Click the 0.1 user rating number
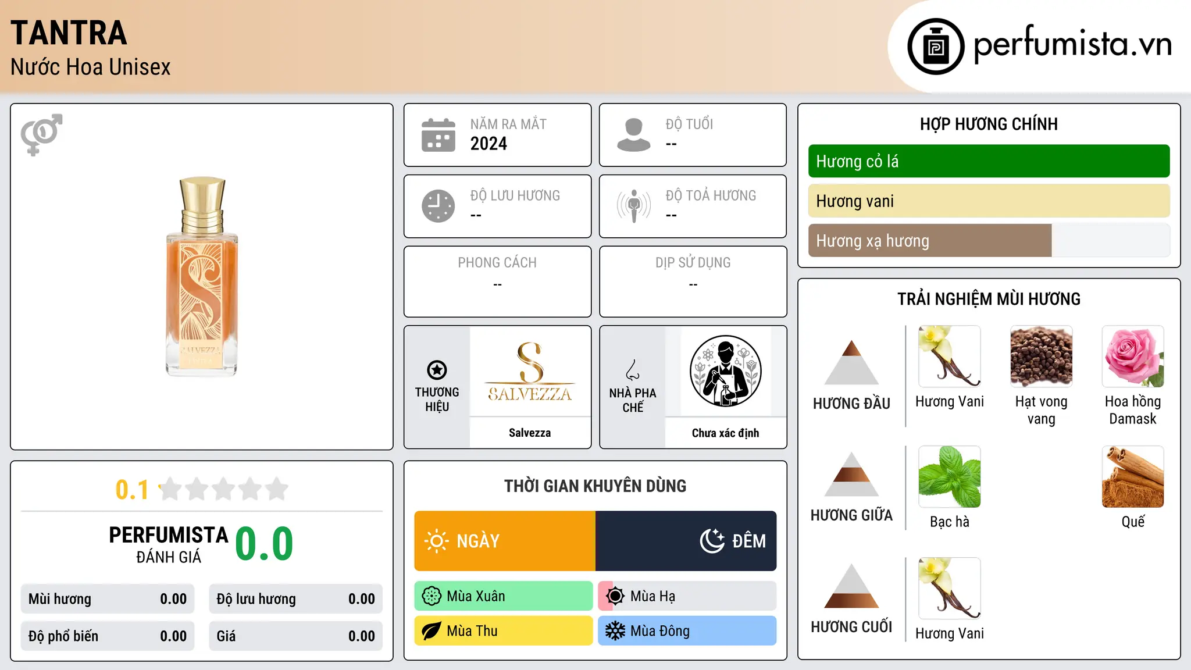 (132, 490)
